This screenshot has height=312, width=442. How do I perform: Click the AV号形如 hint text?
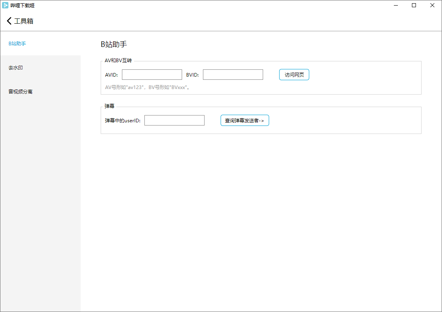tap(147, 87)
